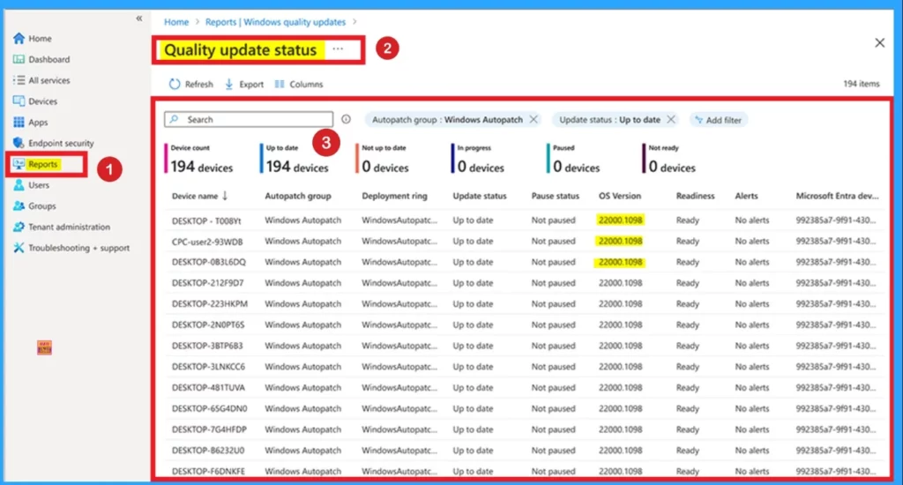This screenshot has width=903, height=485.
Task: Select the In progress 0 devices tile
Action: click(479, 159)
